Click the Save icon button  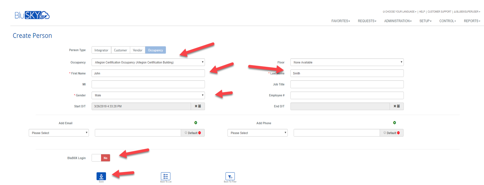pyautogui.click(x=101, y=176)
